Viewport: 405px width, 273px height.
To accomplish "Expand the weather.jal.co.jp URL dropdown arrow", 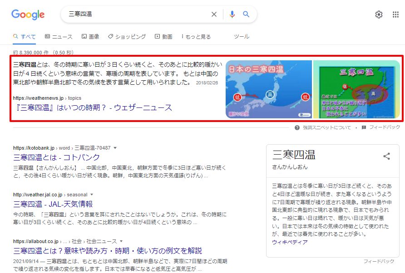I will (x=92, y=195).
